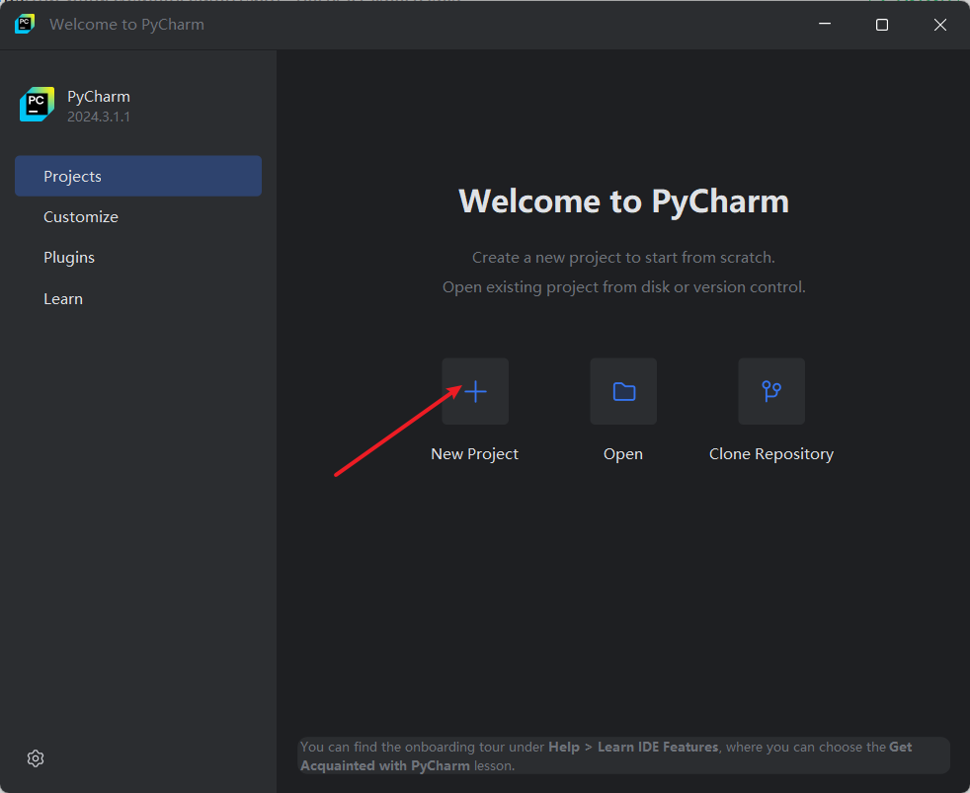Click the Clone Repository label
970x793 pixels.
click(771, 454)
